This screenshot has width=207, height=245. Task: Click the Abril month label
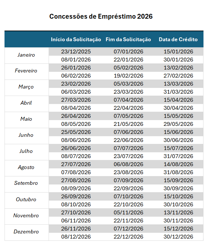pyautogui.click(x=26, y=103)
